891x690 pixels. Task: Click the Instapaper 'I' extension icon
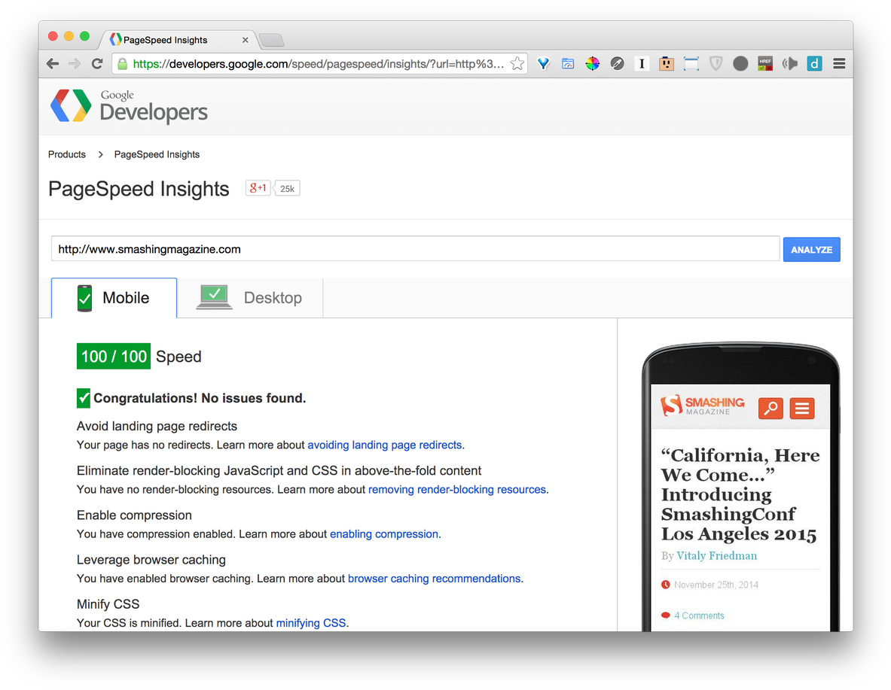(x=642, y=64)
